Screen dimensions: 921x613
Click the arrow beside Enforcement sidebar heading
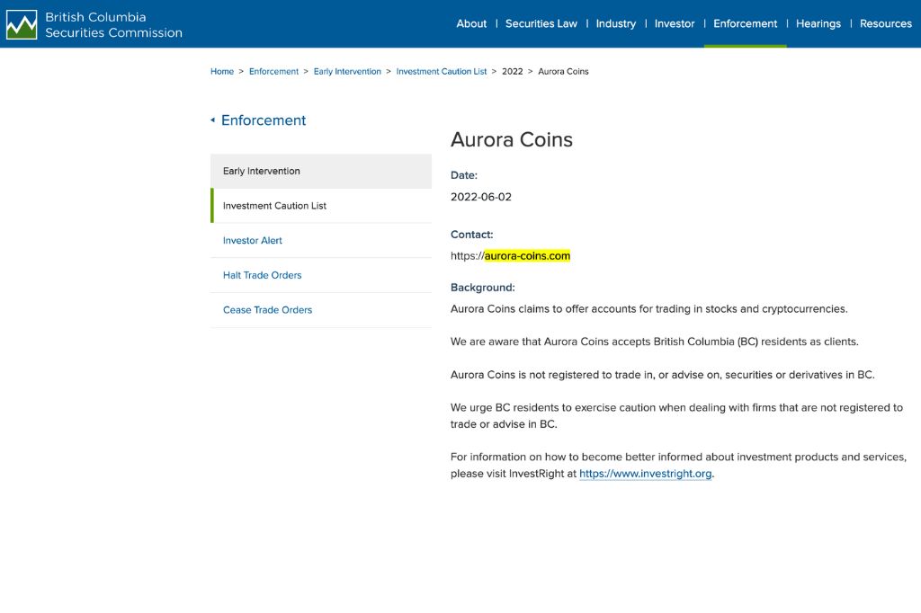(212, 120)
